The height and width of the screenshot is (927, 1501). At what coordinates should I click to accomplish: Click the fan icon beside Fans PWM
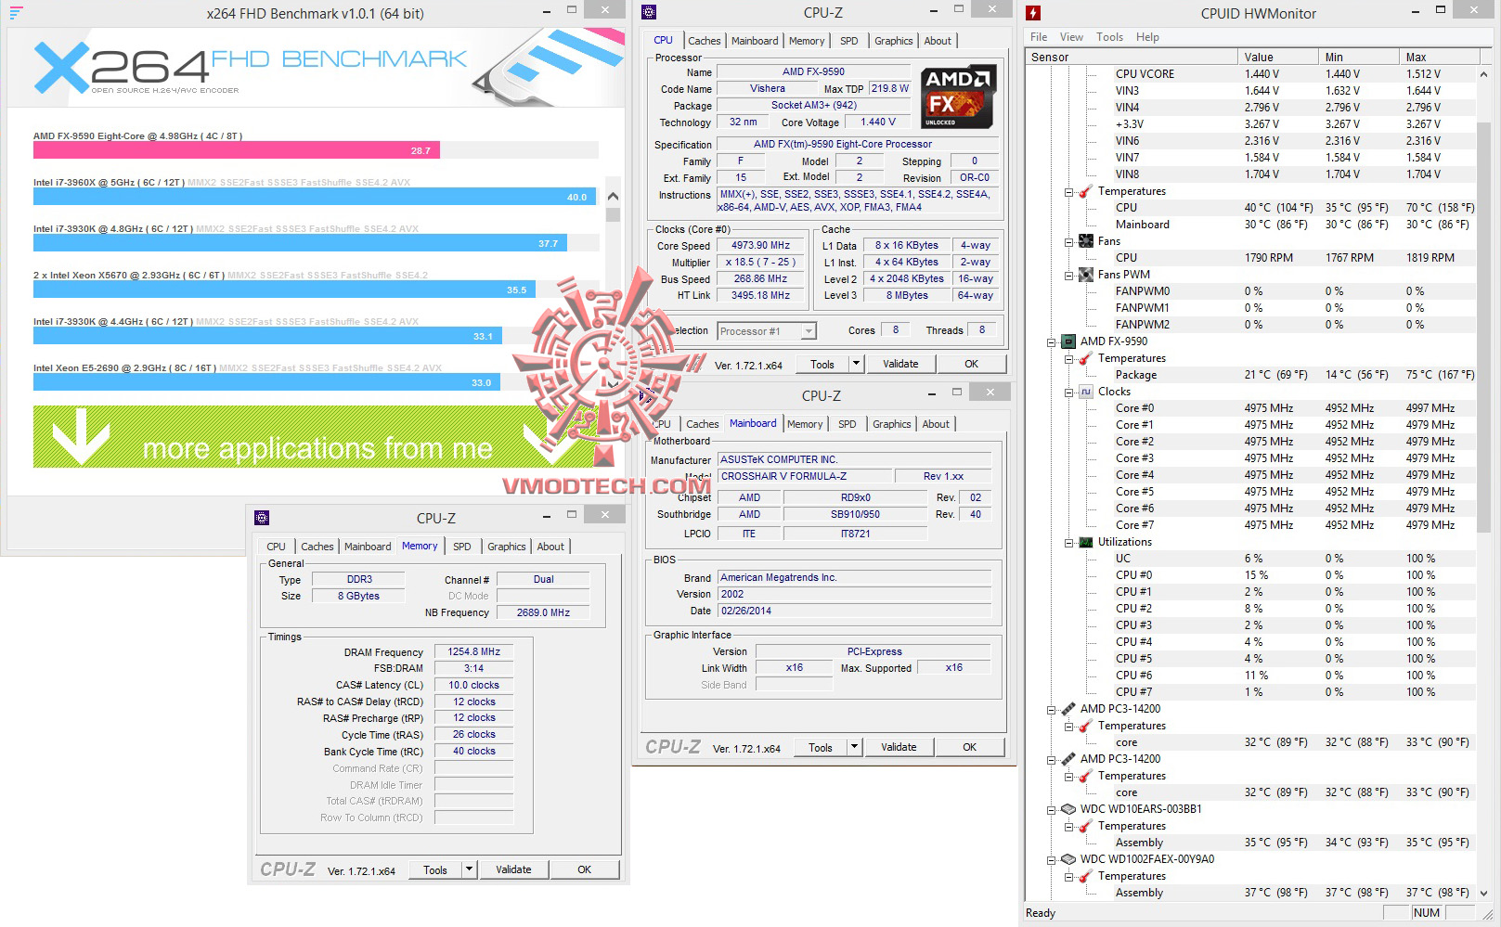tap(1086, 275)
